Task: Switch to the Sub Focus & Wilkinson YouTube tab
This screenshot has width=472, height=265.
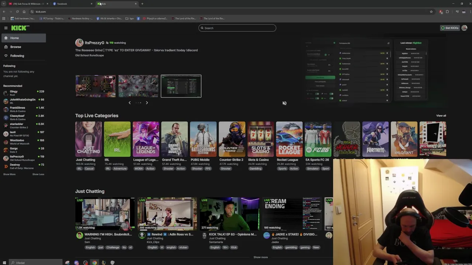Action: tap(28, 4)
